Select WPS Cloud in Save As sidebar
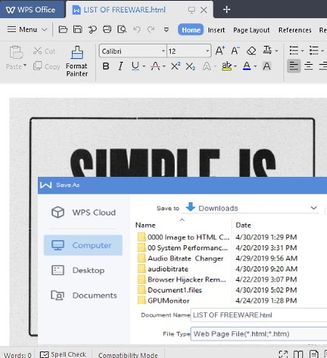This screenshot has height=358, width=327. [x=84, y=212]
